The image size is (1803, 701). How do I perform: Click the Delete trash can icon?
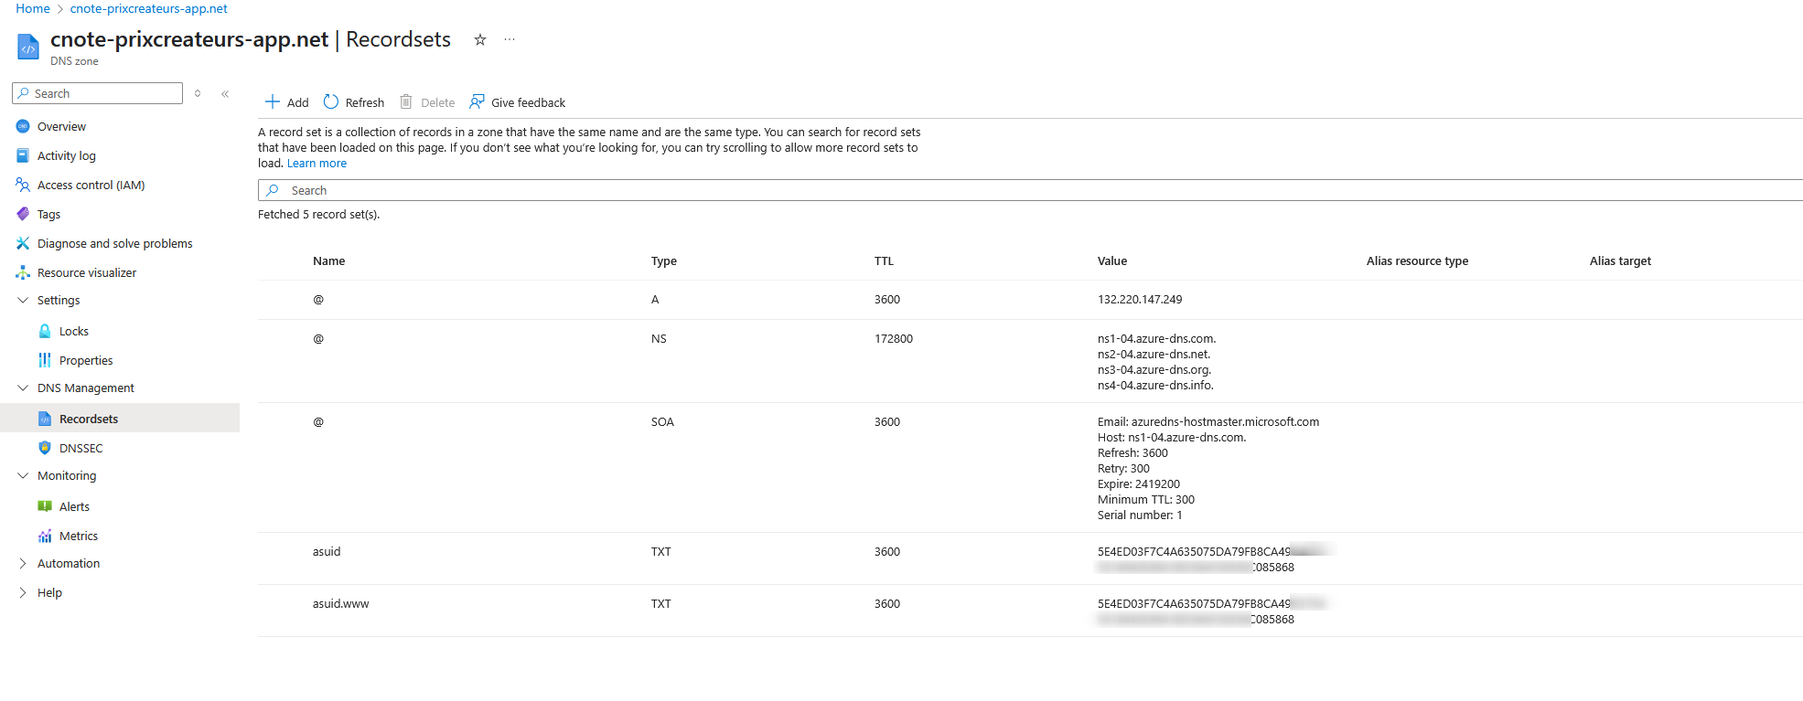406,101
